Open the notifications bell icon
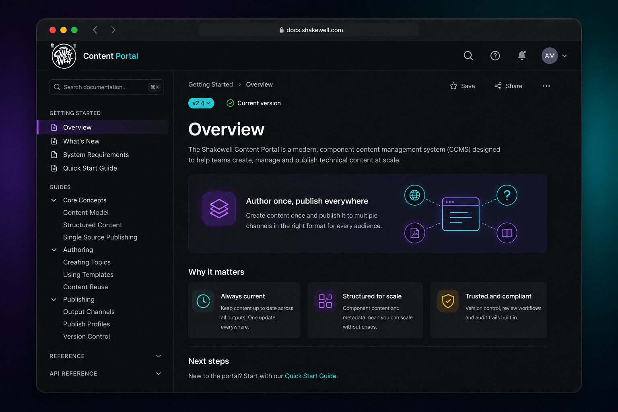Screen dimensions: 618x412 [522, 56]
